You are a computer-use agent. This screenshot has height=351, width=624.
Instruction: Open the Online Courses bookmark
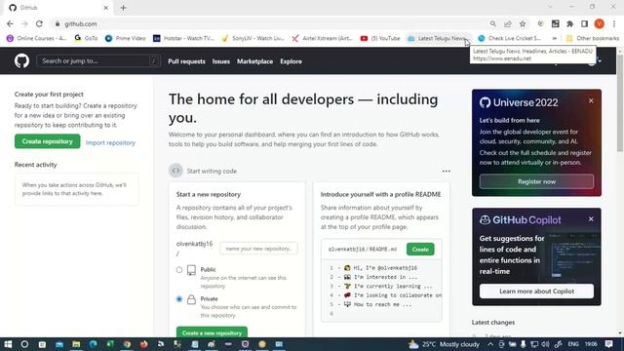coord(37,38)
